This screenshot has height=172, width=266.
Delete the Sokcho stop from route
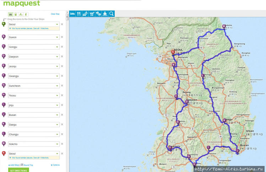tap(62, 144)
